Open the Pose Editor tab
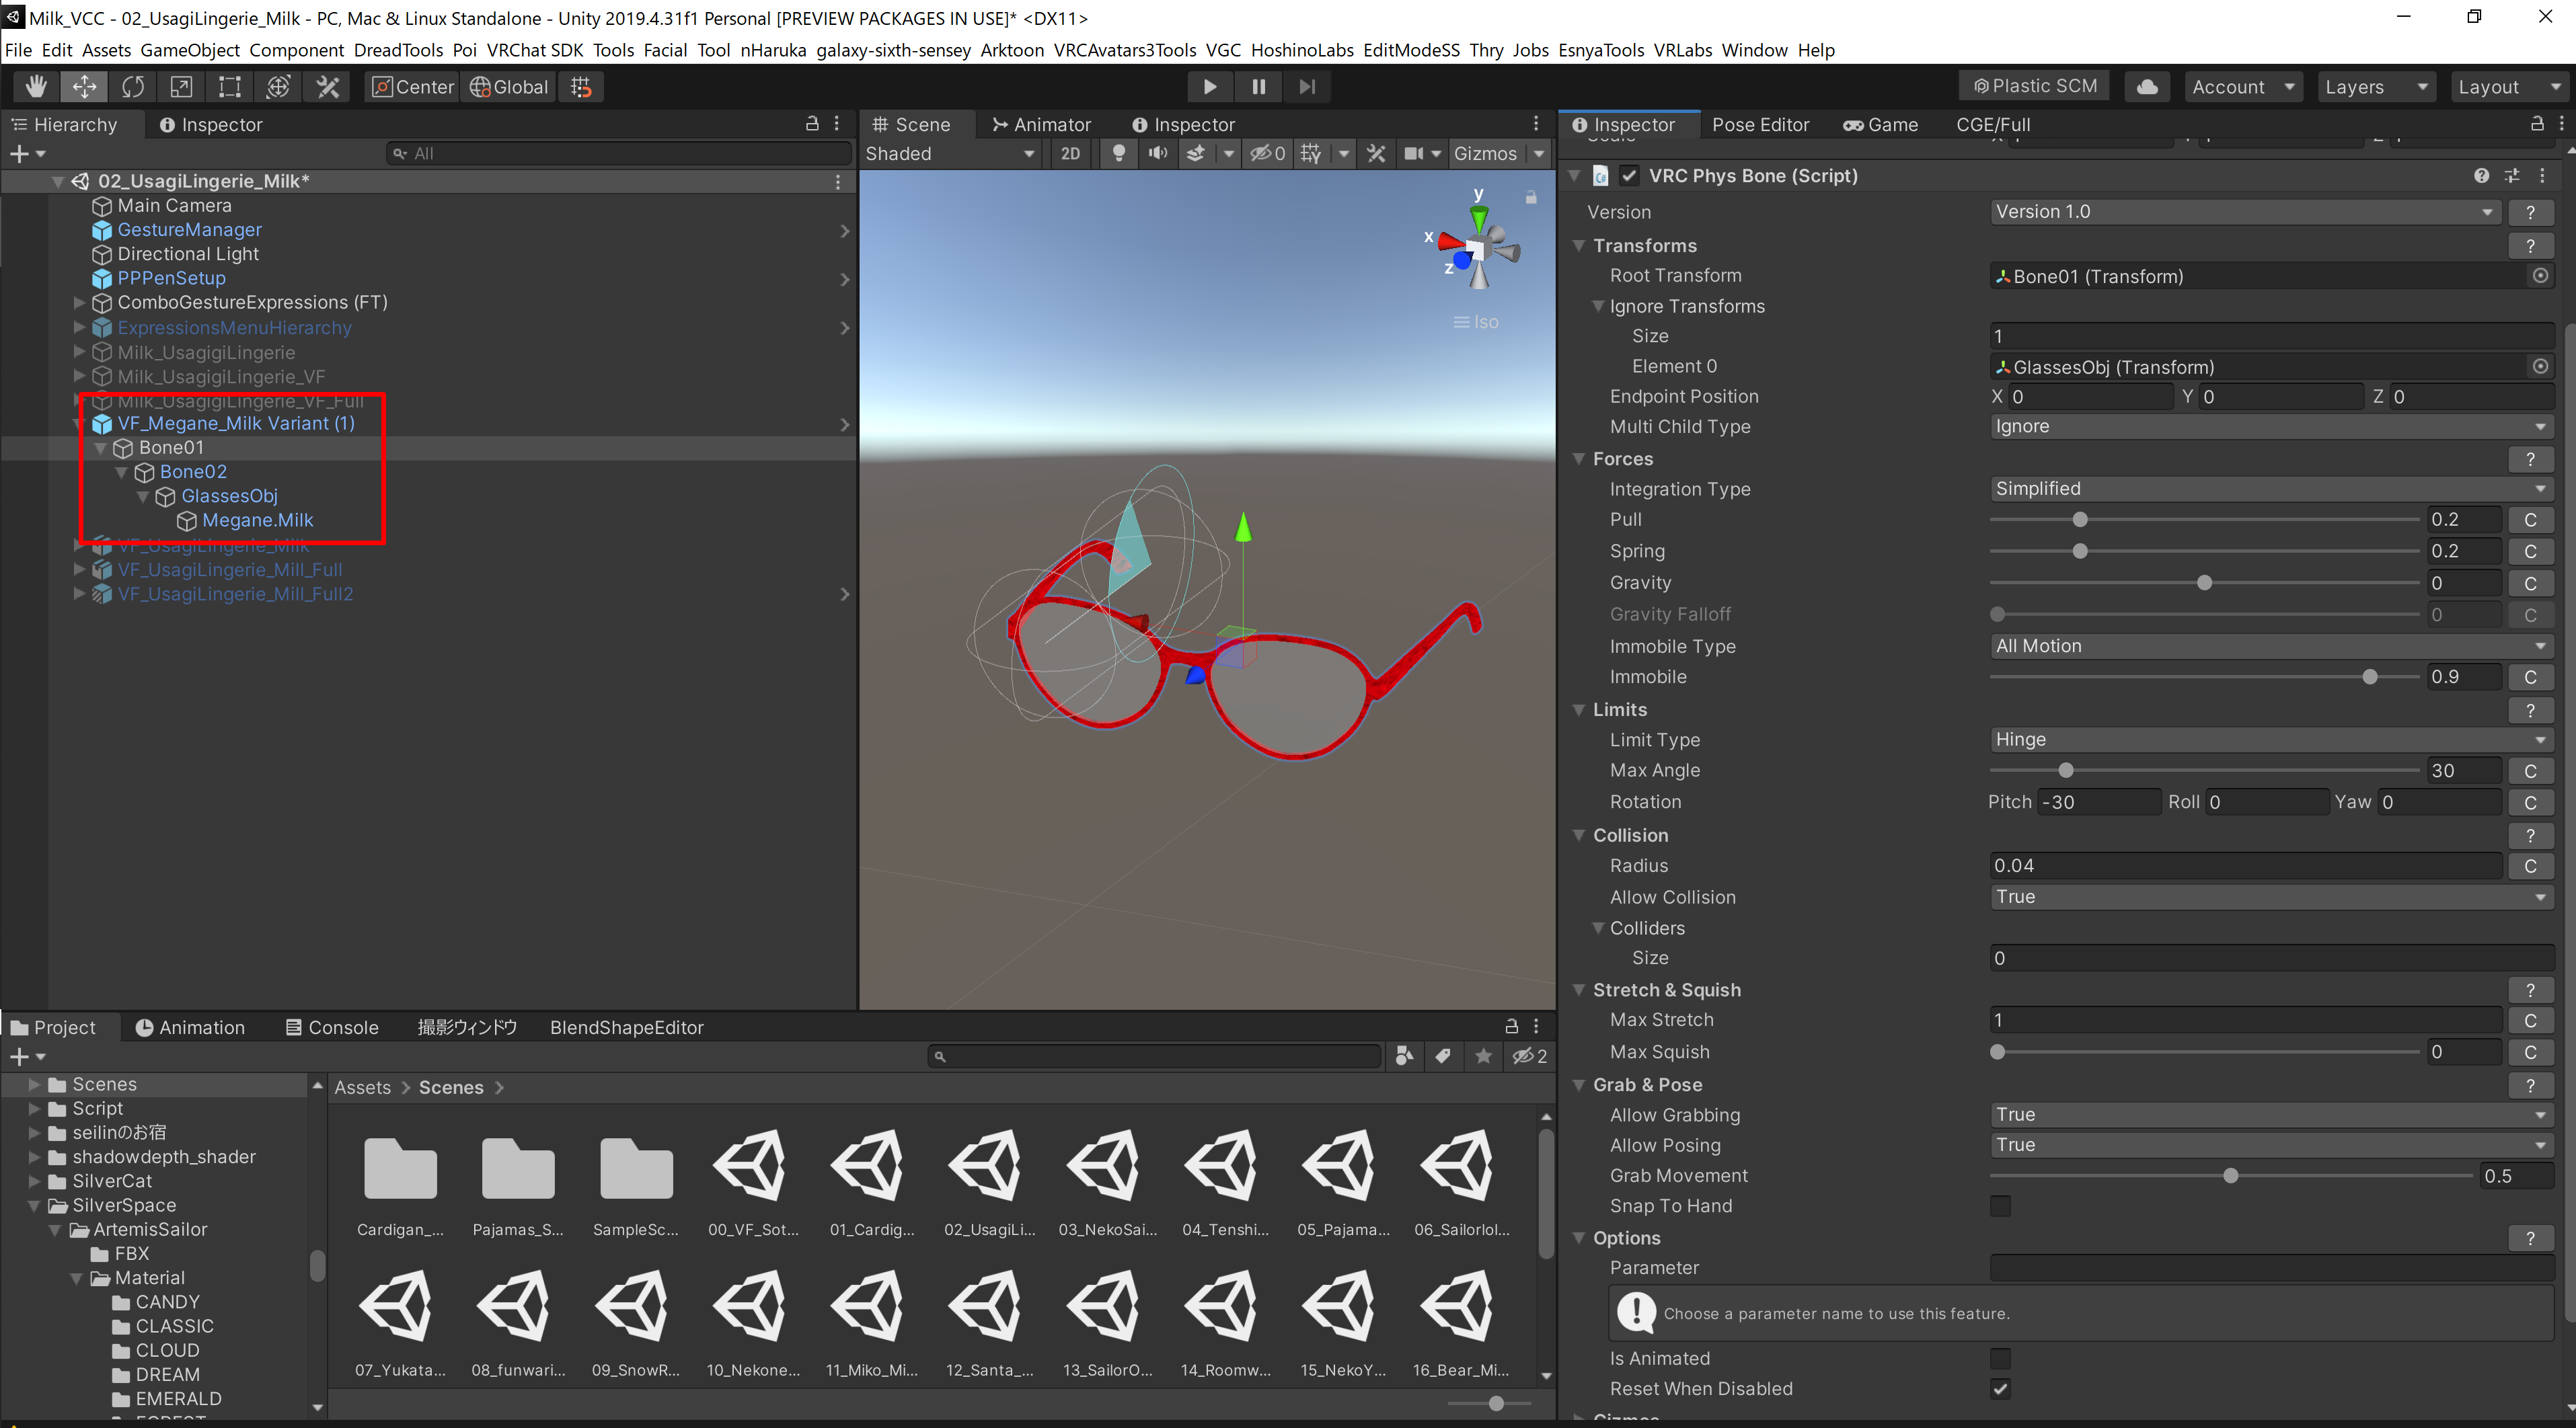 (x=1760, y=124)
